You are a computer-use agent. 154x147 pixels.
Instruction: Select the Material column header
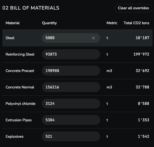tap(13, 23)
